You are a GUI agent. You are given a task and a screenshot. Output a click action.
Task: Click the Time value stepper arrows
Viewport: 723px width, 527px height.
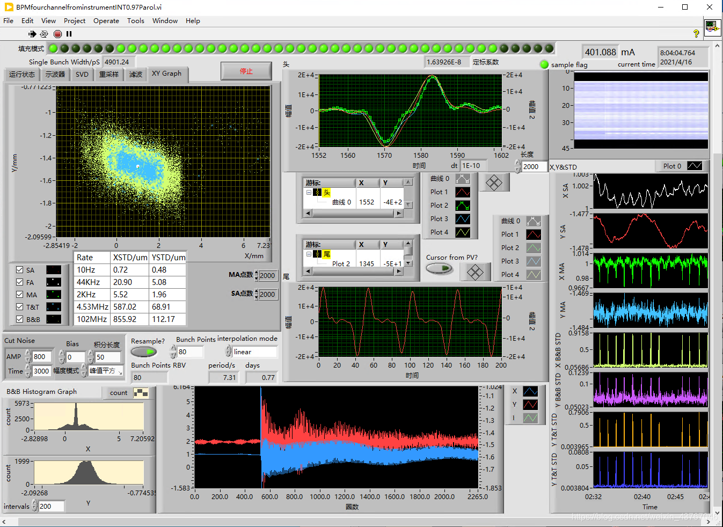point(27,371)
